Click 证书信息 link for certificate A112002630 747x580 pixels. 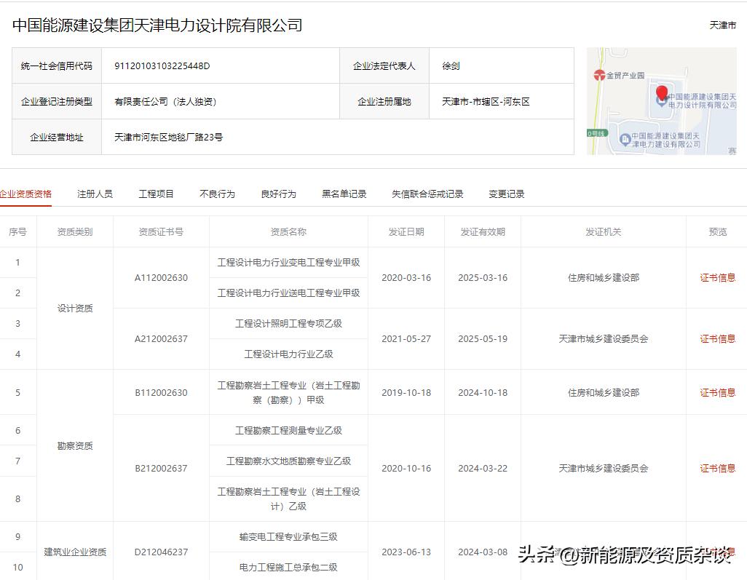click(717, 277)
